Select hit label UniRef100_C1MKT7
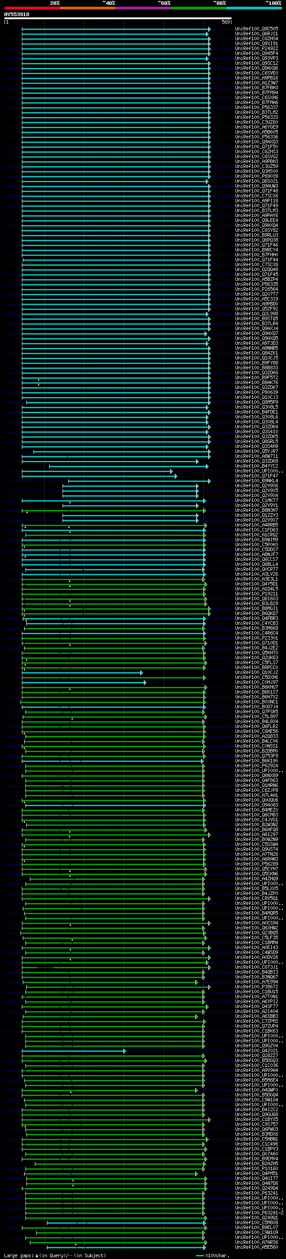The height and width of the screenshot is (1259, 286). pyautogui.click(x=257, y=501)
